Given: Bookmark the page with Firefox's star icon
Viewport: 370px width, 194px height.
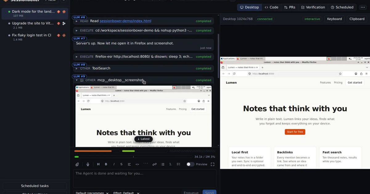Looking at the screenshot, I should [340, 74].
